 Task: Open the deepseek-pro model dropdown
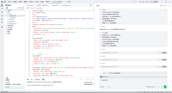tap(151, 87)
